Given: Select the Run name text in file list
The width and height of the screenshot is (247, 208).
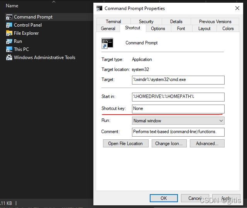Looking at the screenshot, I should click(x=18, y=41).
